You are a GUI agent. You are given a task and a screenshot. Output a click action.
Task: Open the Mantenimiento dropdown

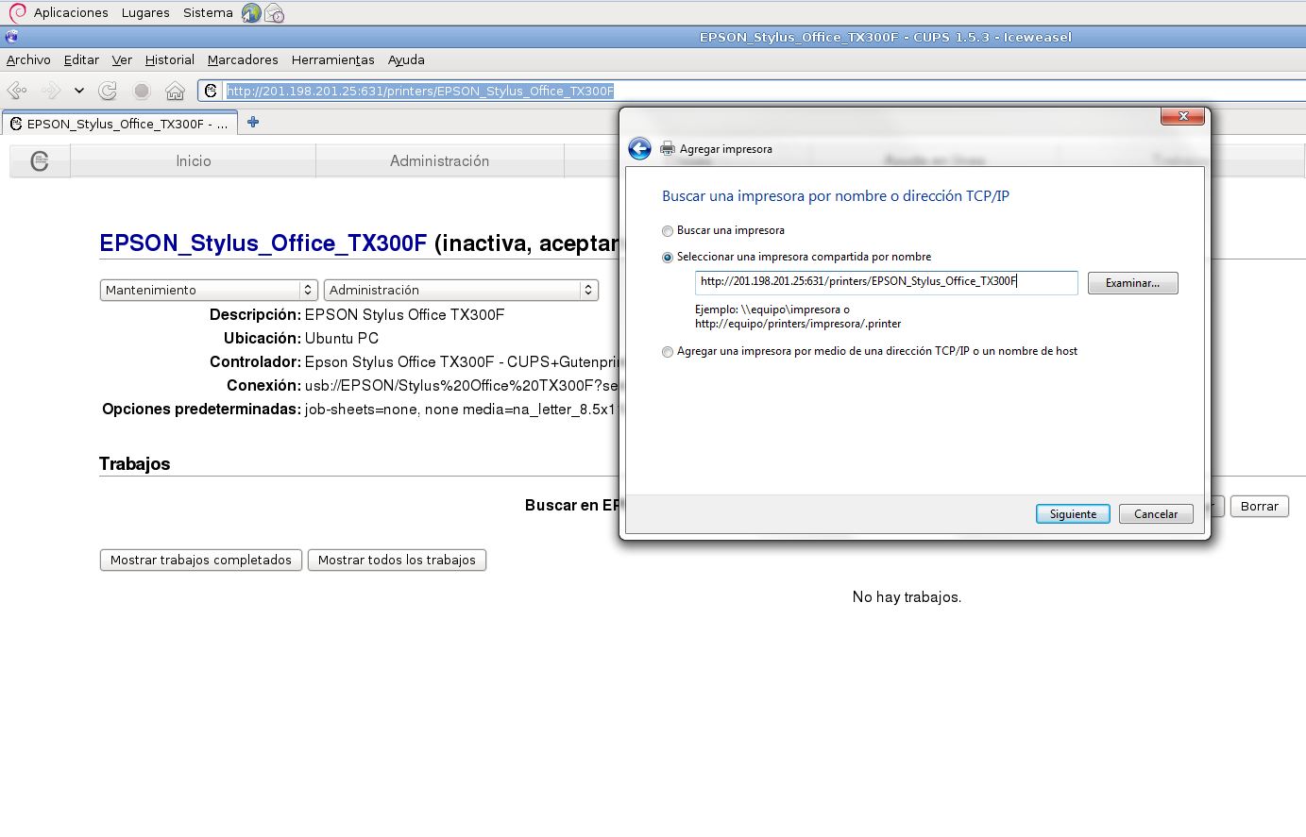[x=208, y=290]
